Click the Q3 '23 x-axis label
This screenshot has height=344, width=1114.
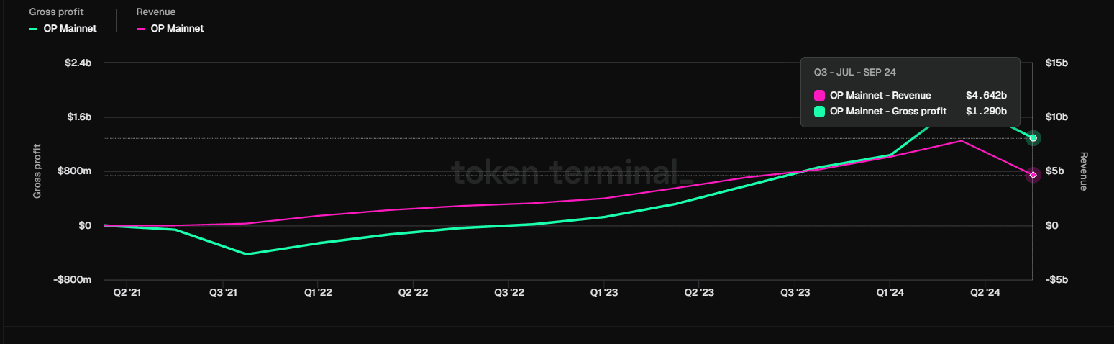click(795, 293)
